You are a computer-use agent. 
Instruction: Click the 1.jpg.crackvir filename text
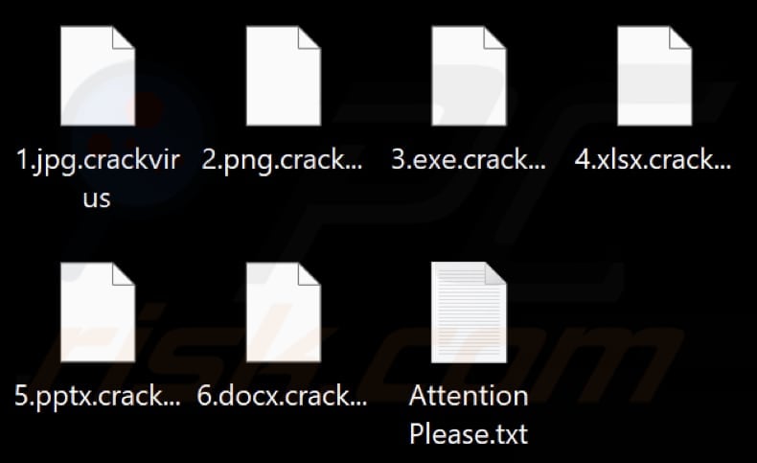[98, 161]
